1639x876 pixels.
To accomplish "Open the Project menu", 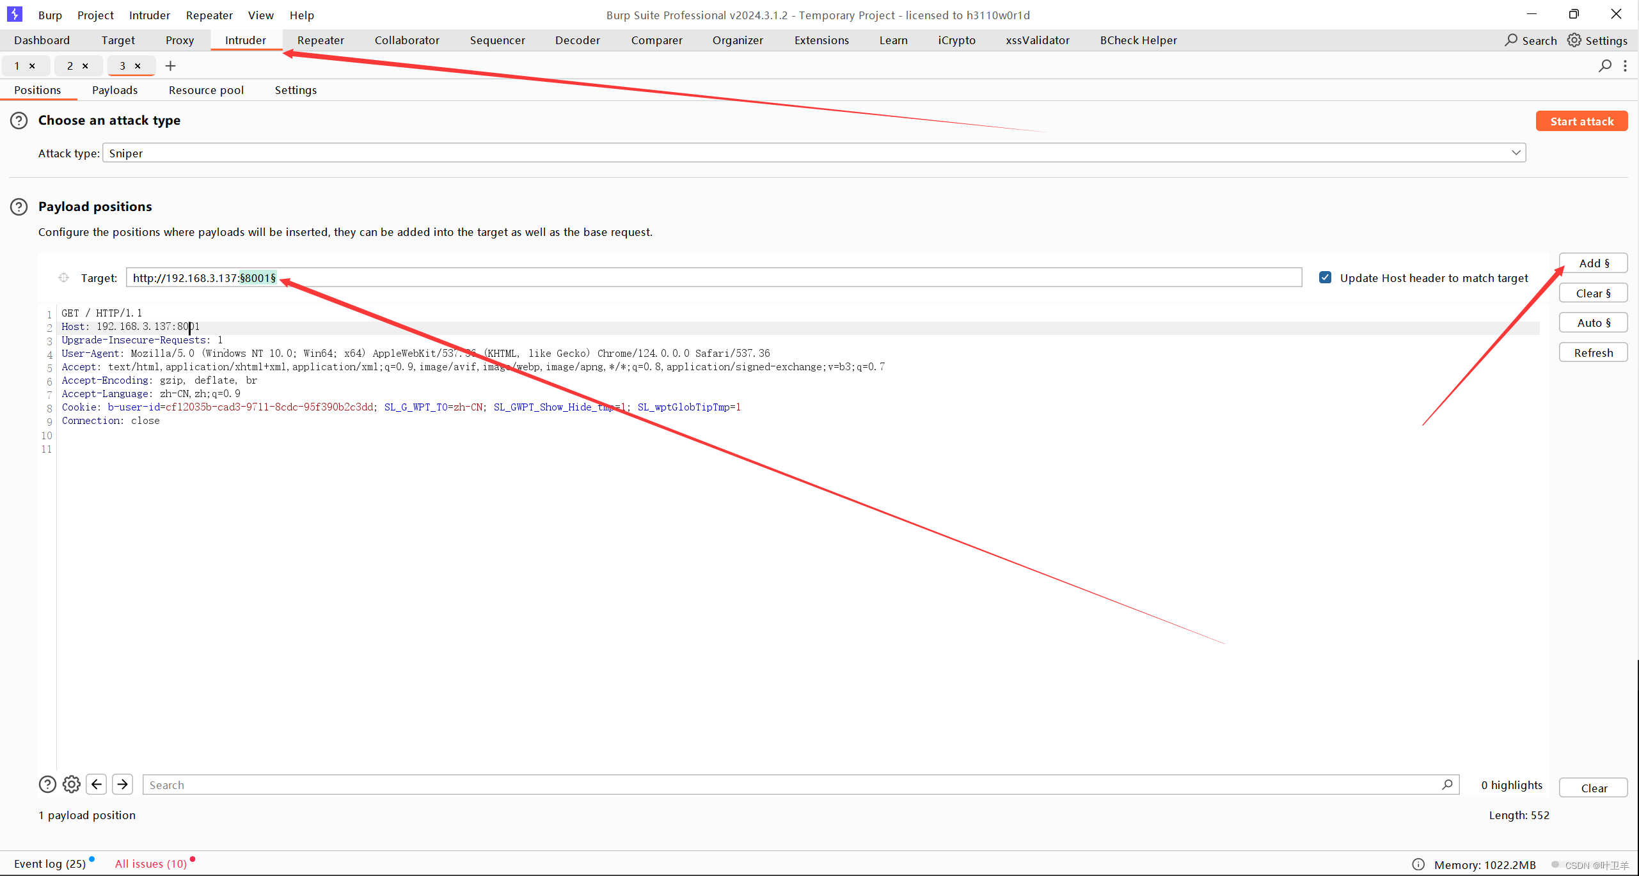I will (95, 15).
